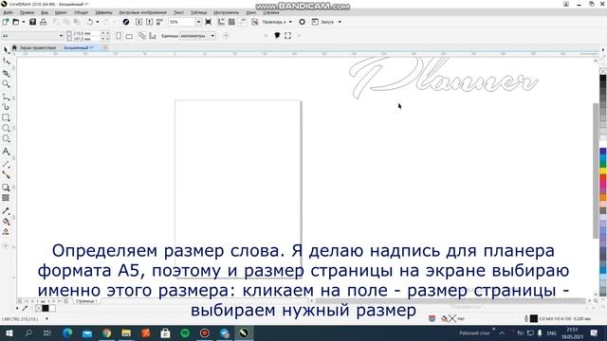Add a new document tab with plus
Viewport: 607px width, 341px height.
(105, 47)
